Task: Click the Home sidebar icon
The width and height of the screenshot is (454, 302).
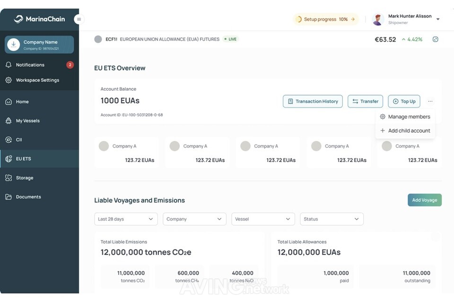Action: 9,102
